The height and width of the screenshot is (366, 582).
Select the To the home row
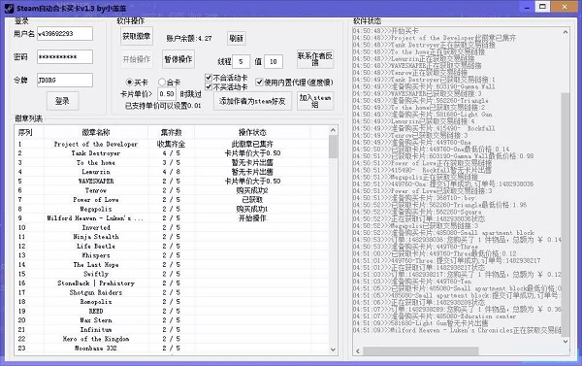[172, 162]
